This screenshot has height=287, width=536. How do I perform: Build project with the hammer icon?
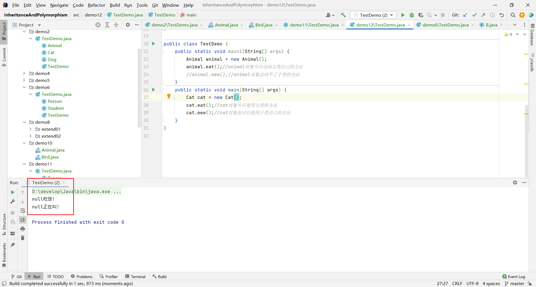click(x=343, y=15)
